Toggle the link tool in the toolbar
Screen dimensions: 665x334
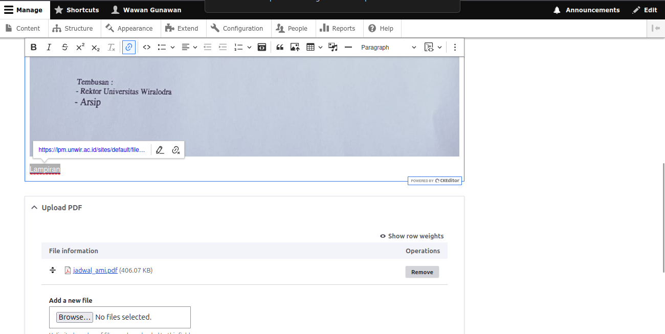tap(129, 48)
